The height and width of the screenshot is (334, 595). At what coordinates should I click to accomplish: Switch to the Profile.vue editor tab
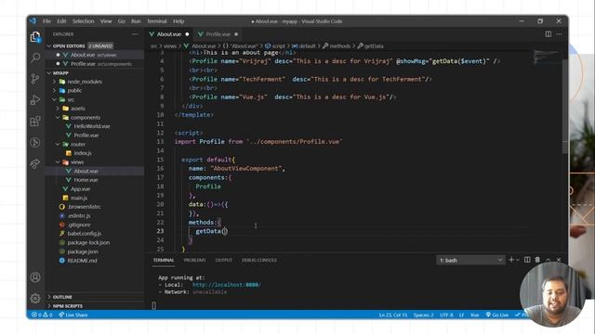coord(218,34)
